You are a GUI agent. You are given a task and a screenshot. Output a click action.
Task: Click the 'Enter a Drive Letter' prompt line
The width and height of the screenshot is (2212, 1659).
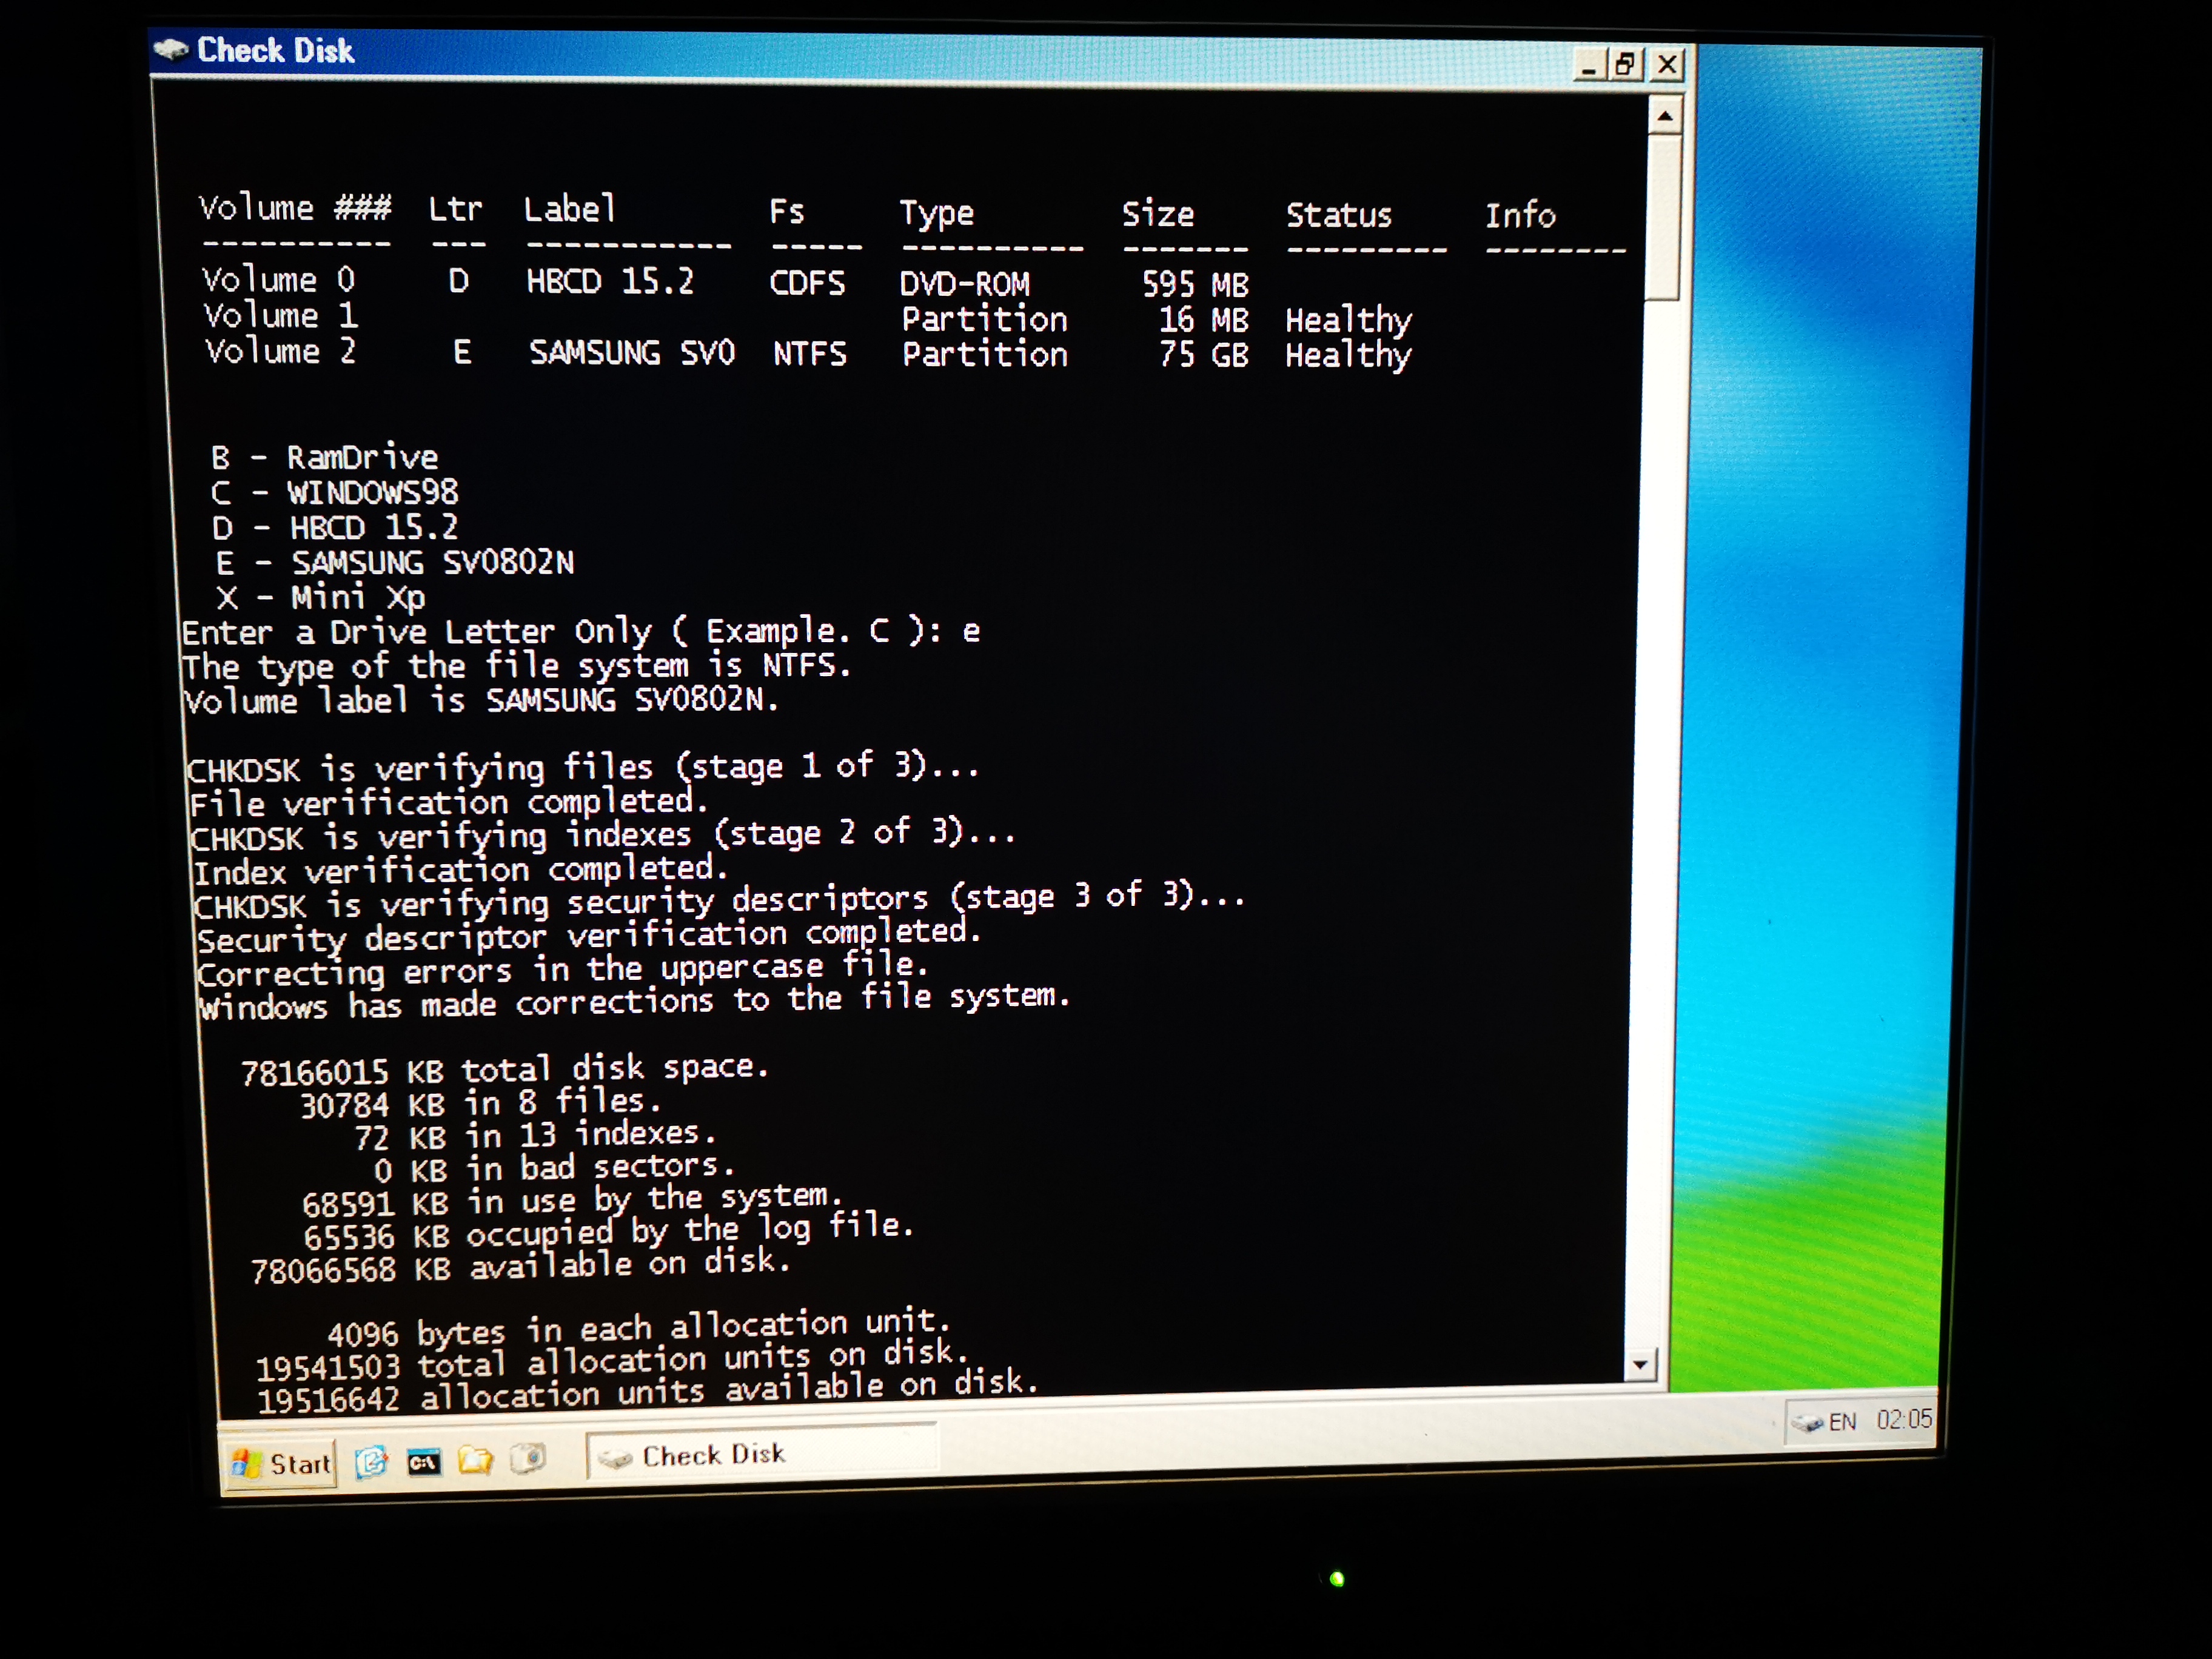(x=580, y=632)
